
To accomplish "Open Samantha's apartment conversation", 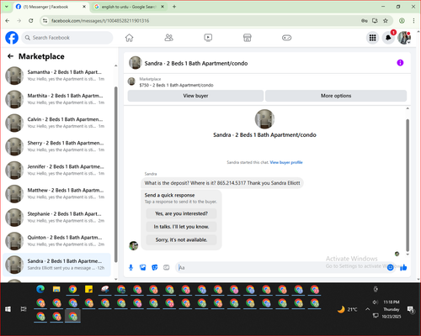I will pyautogui.click(x=56, y=76).
